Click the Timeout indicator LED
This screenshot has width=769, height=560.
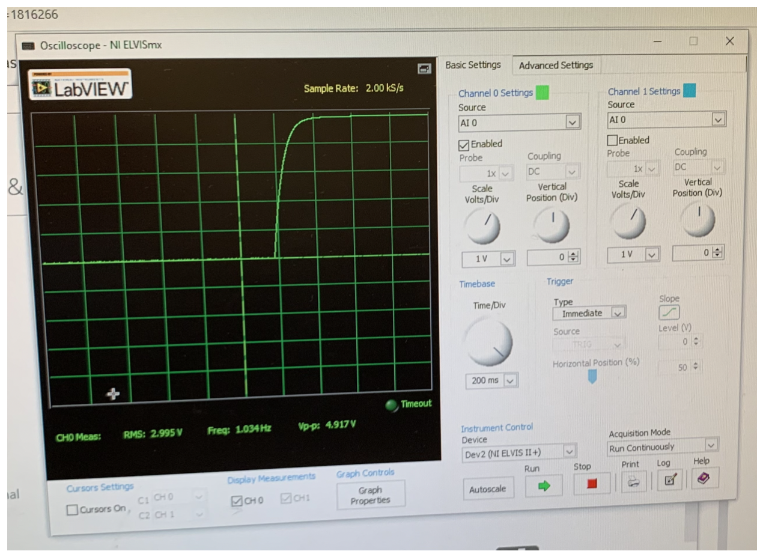coord(391,406)
